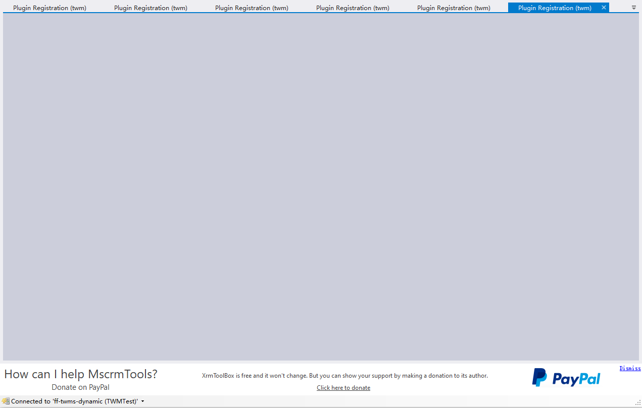Click the 'XrmToolBox is free' message text
Viewport: 642px width, 408px height.
[345, 376]
